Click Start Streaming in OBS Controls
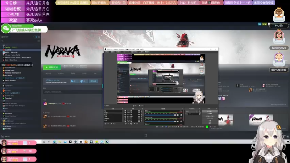Image resolution: width=290 pixels, height=163 pixels. click(x=210, y=111)
